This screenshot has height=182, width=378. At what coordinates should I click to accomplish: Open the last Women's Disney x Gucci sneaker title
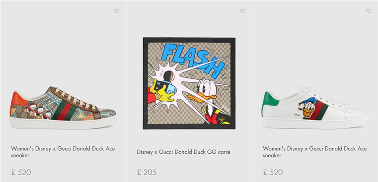coord(315,152)
